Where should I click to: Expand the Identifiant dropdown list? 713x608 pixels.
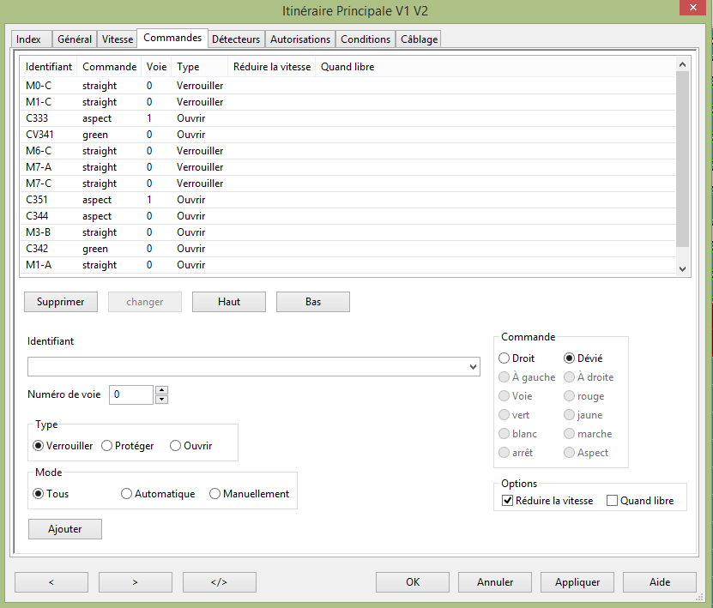point(473,367)
